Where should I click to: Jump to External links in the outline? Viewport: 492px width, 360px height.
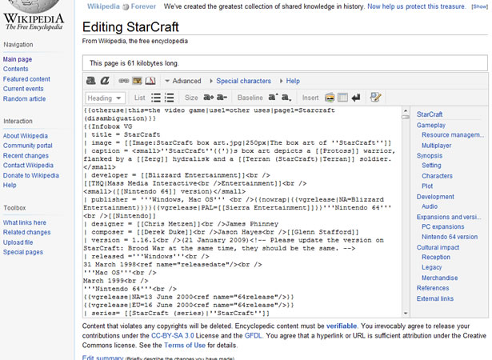(435, 298)
